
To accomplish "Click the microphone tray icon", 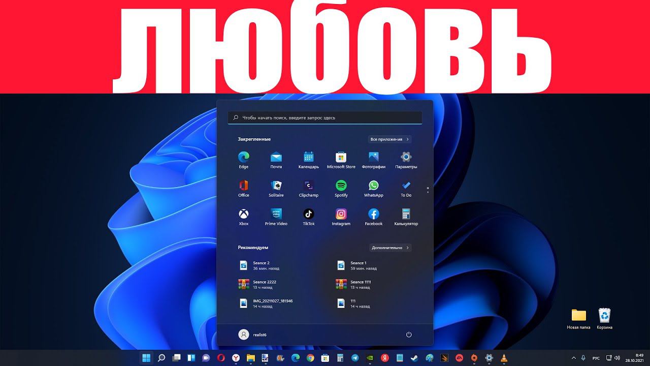I will [x=583, y=358].
